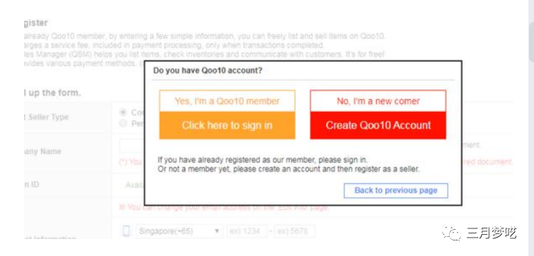The height and width of the screenshot is (256, 534).
Task: Click the WeChat logo watermark
Action: pos(451,233)
